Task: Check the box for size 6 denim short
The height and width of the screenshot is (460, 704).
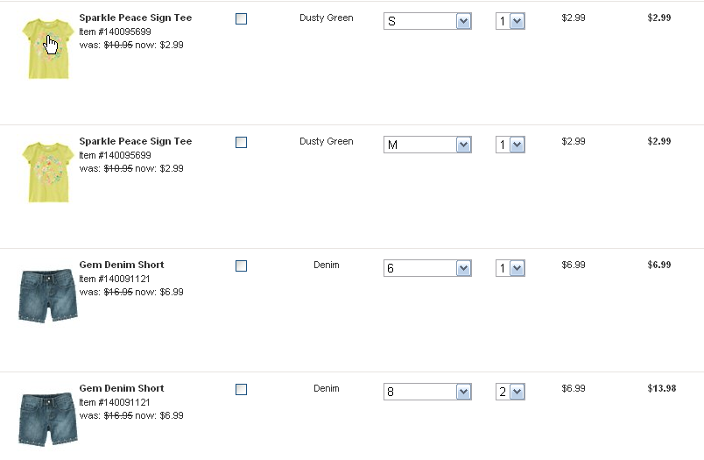Action: 242,265
